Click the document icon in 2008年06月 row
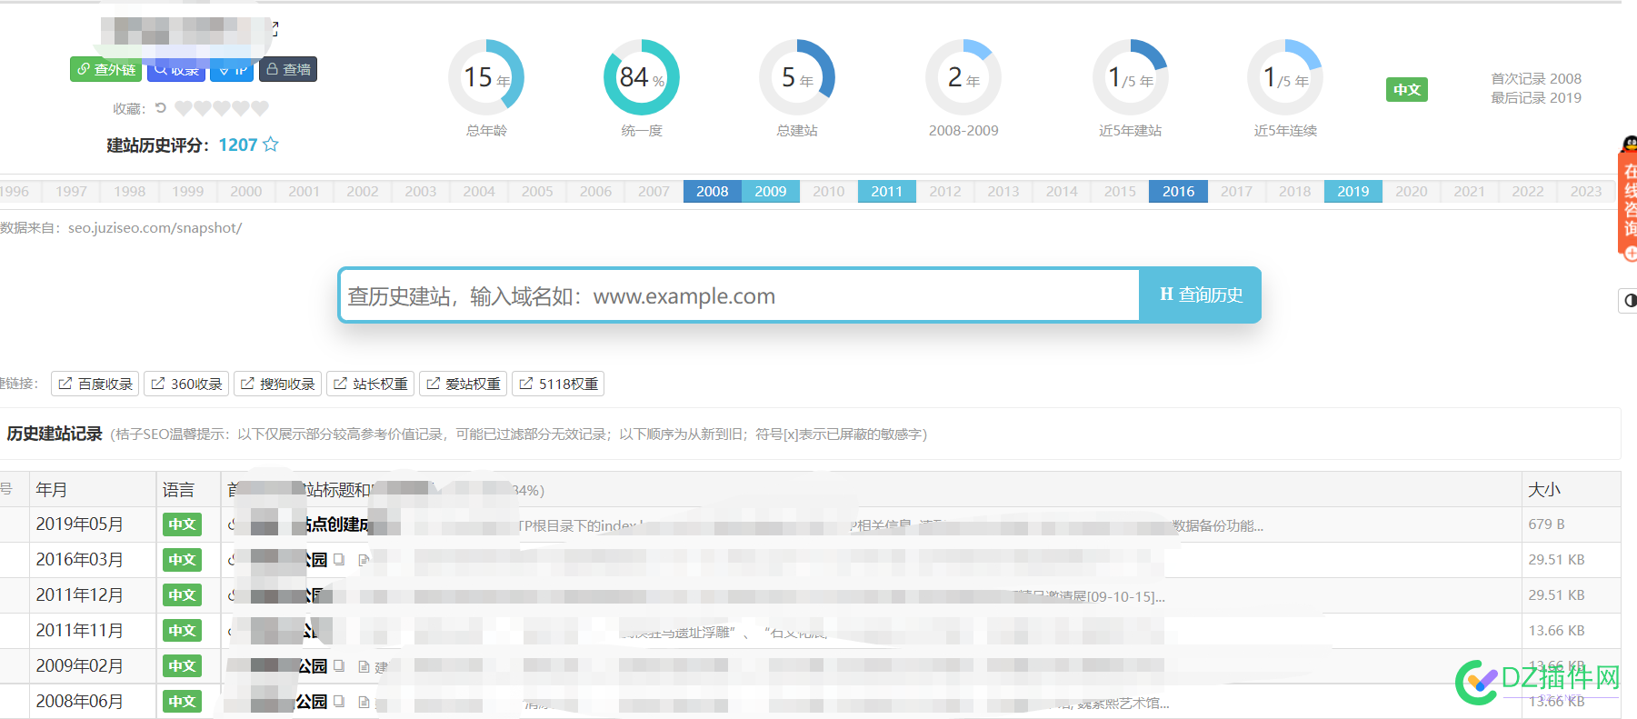The height and width of the screenshot is (719, 1637). coord(364,702)
